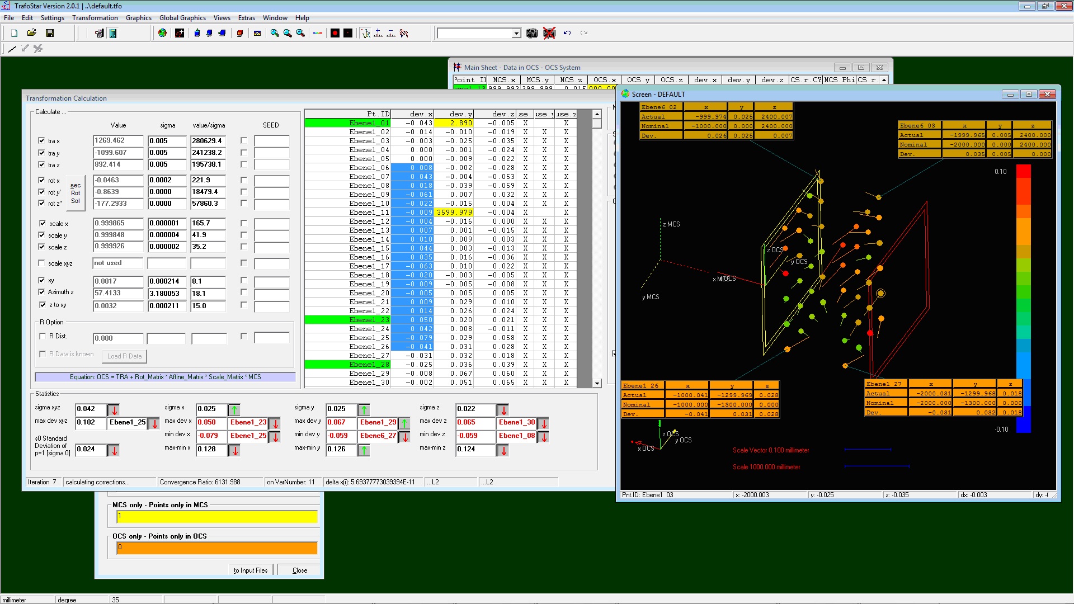Toggle the z to xy checkbox
1074x604 pixels.
click(41, 305)
